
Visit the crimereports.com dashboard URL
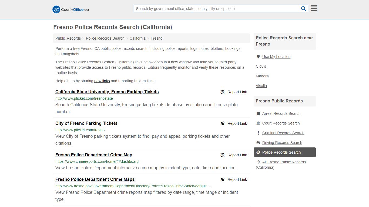click(97, 161)
